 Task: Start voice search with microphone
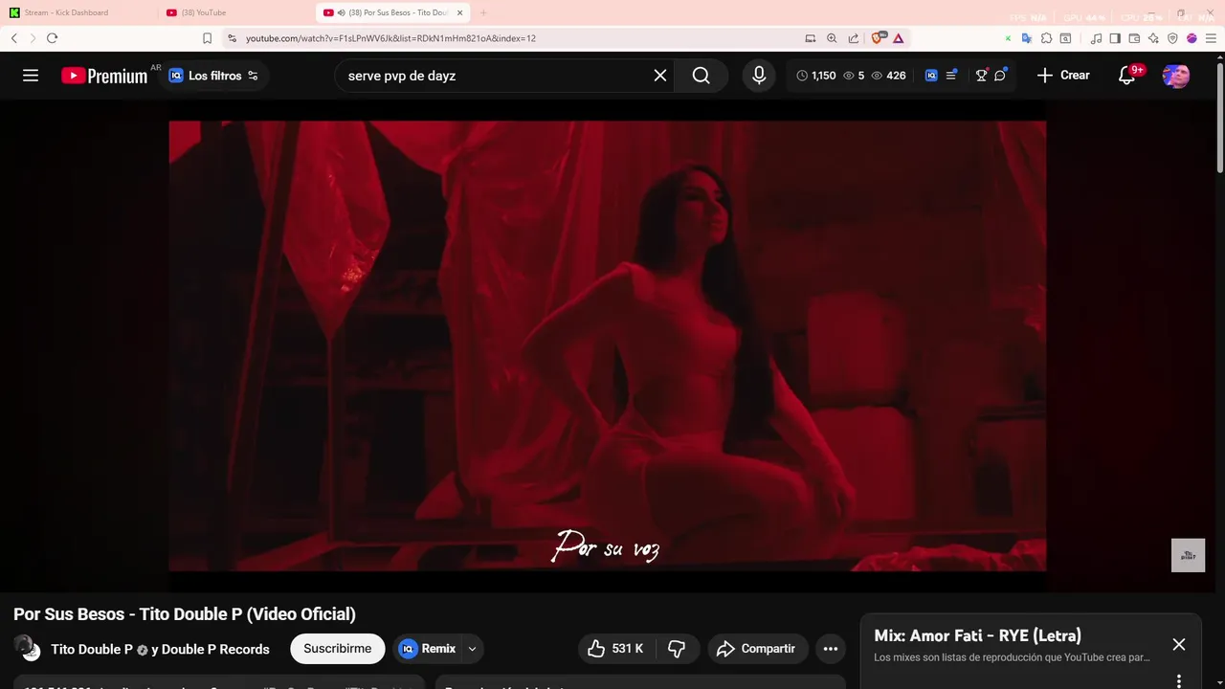click(x=759, y=76)
